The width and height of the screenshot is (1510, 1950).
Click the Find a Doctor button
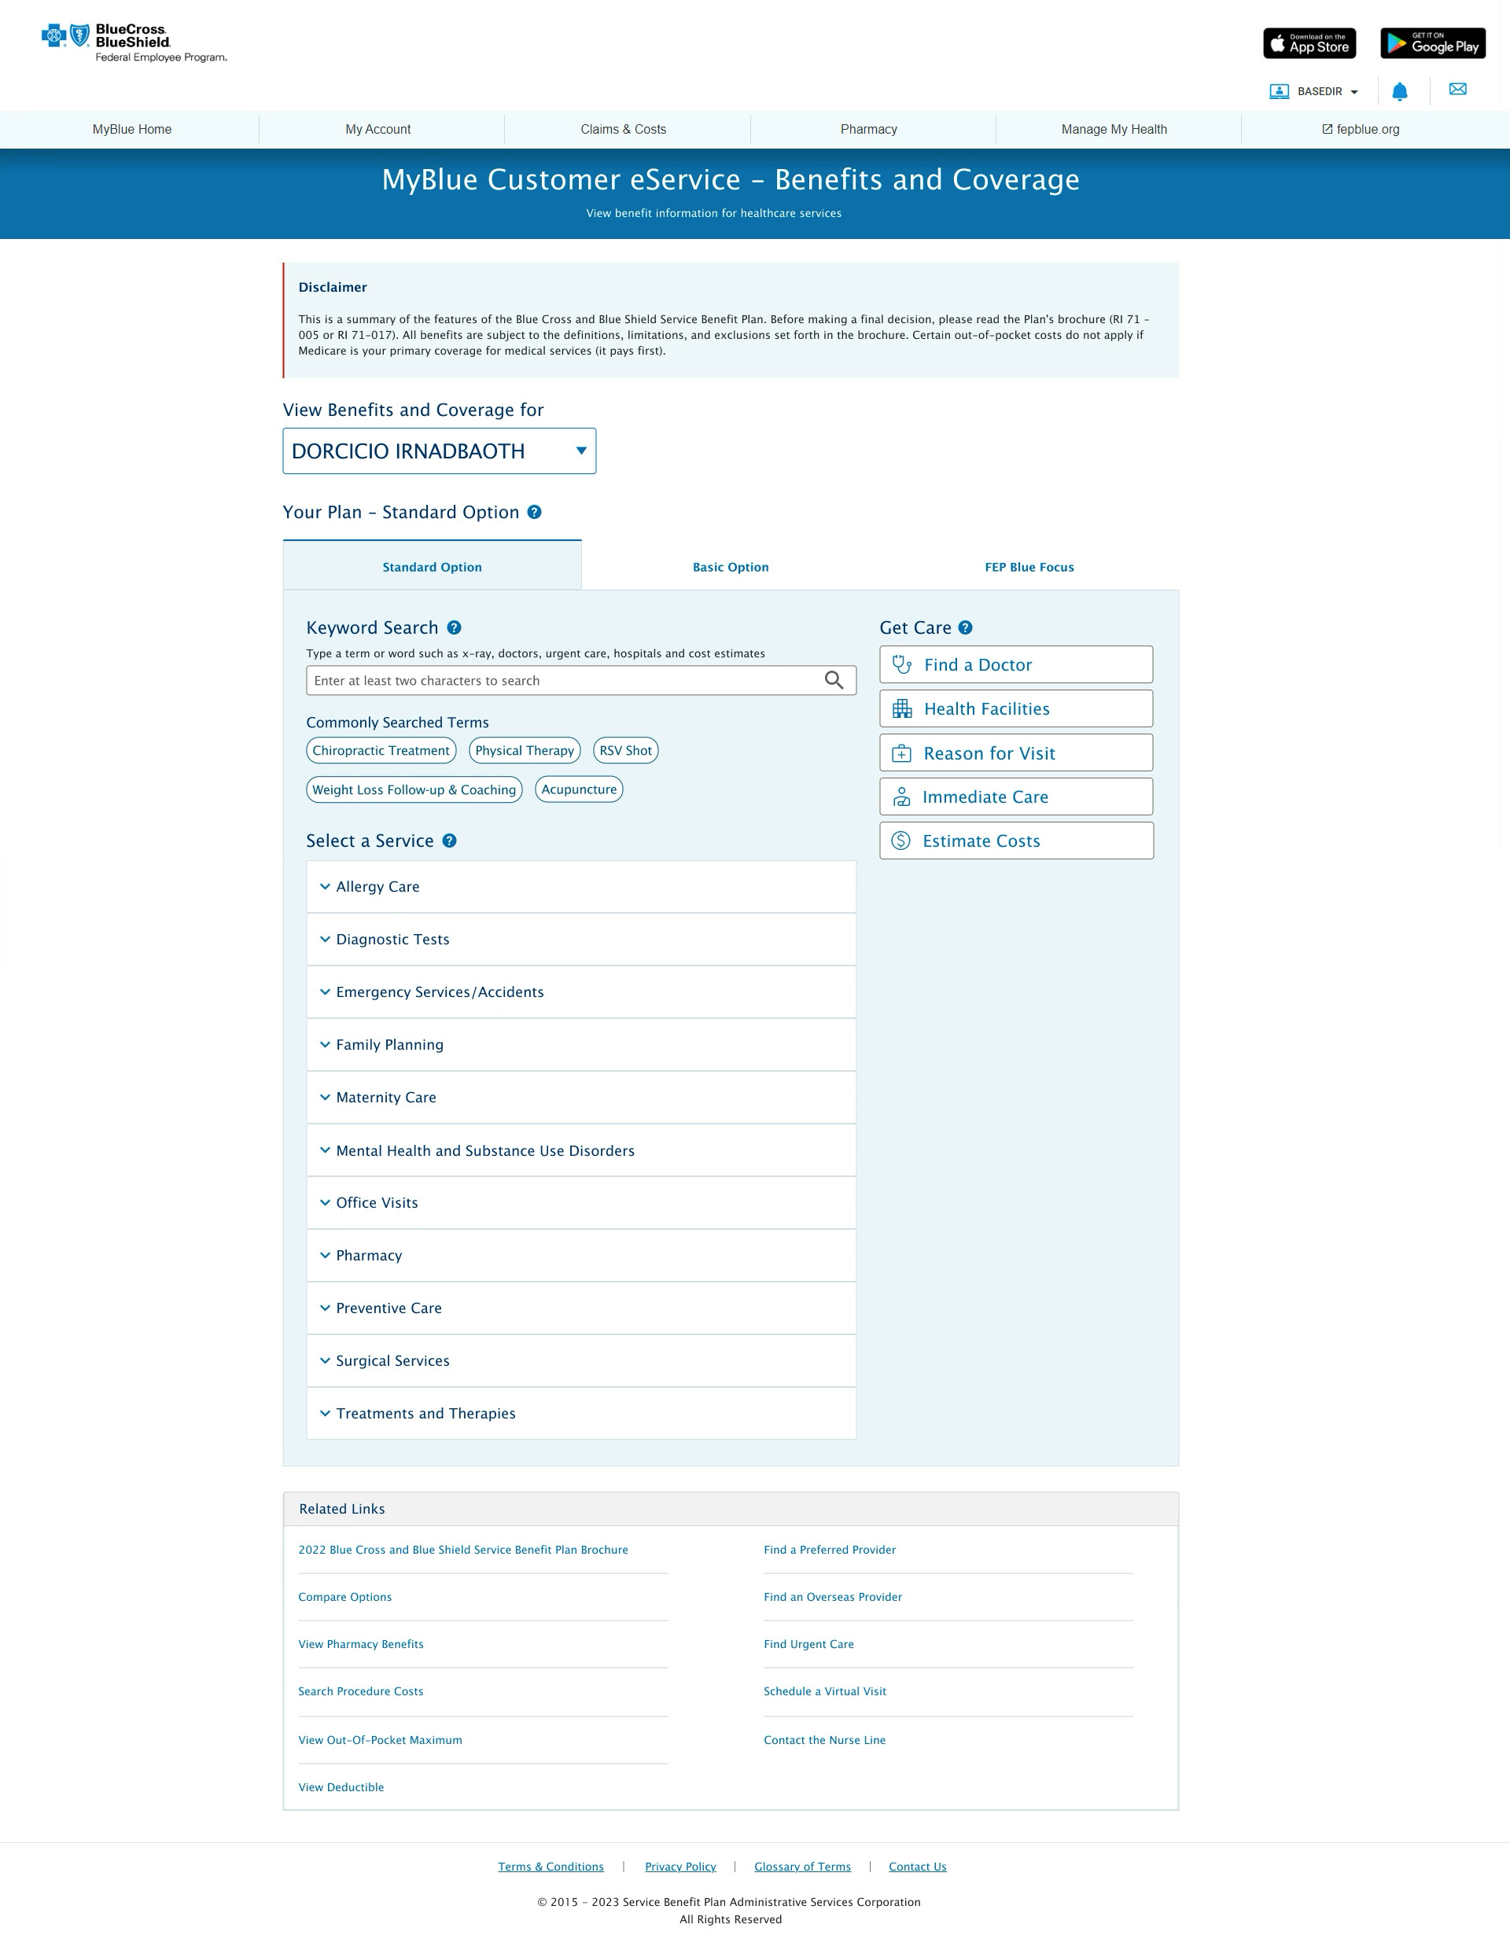pyautogui.click(x=1015, y=665)
